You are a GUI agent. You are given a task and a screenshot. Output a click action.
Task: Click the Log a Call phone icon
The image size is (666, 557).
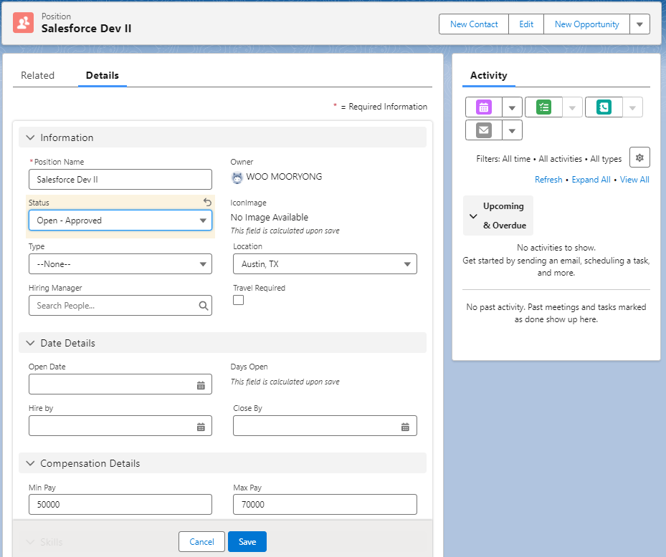tap(604, 107)
